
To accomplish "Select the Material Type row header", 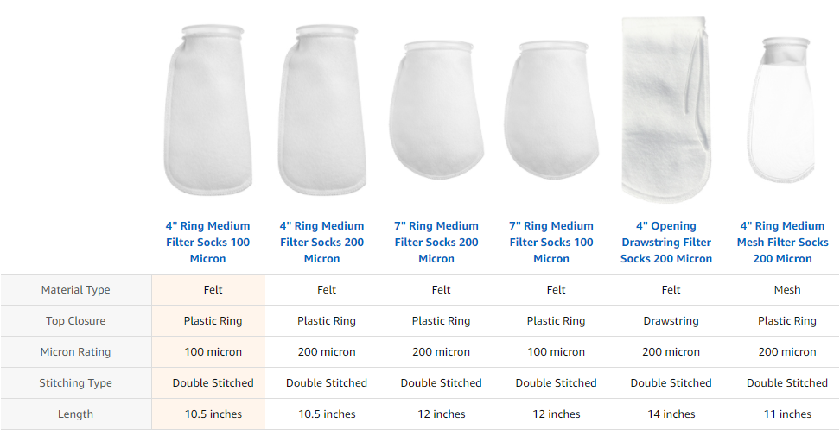I will tap(76, 289).
